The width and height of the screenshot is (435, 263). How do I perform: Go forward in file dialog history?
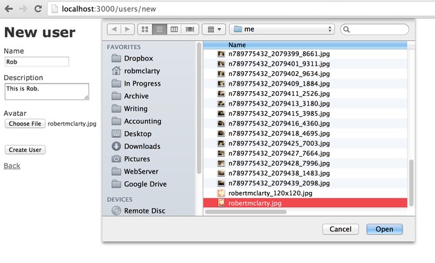point(128,29)
